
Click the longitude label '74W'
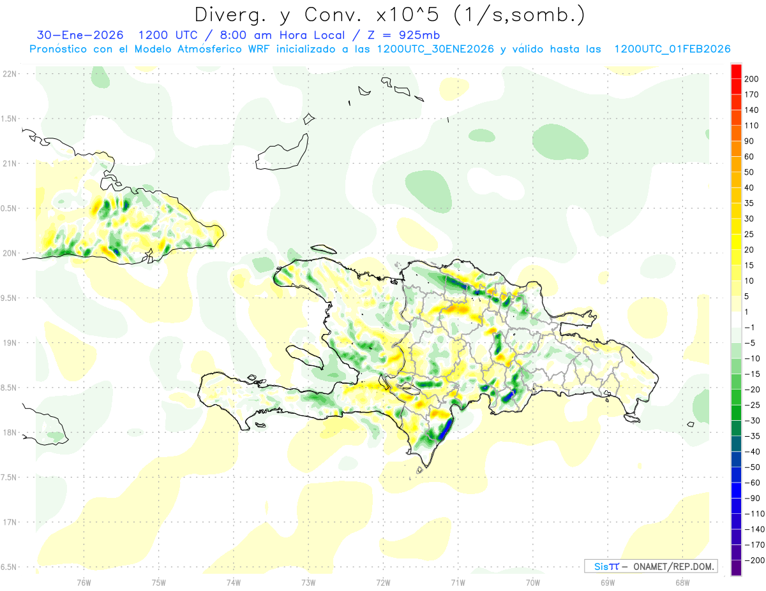[x=233, y=581]
